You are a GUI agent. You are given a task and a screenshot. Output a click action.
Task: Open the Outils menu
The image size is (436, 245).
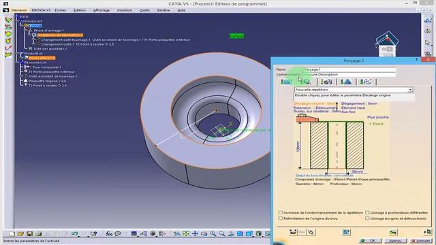coord(144,10)
